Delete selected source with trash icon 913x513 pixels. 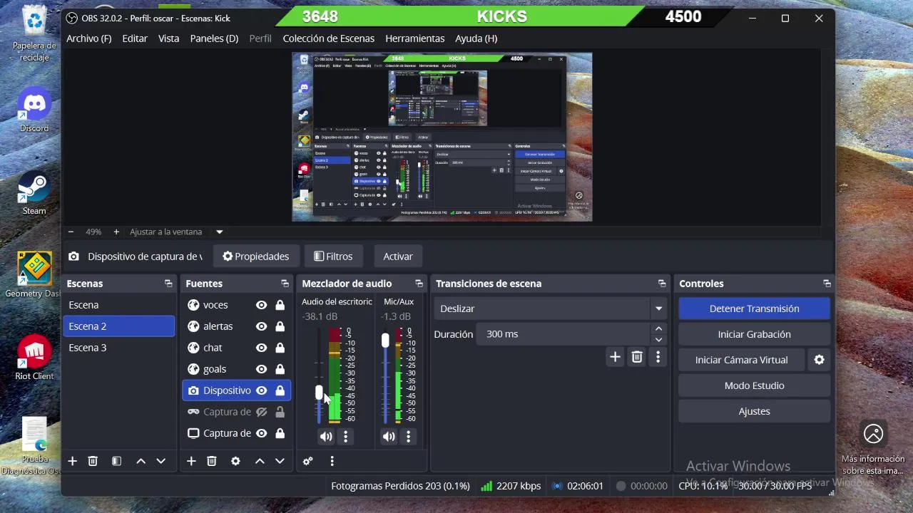[212, 461]
